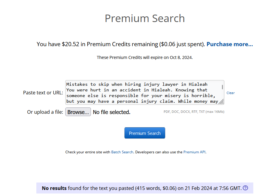
Task: Click the Purchase more... link
Action: pos(230,44)
